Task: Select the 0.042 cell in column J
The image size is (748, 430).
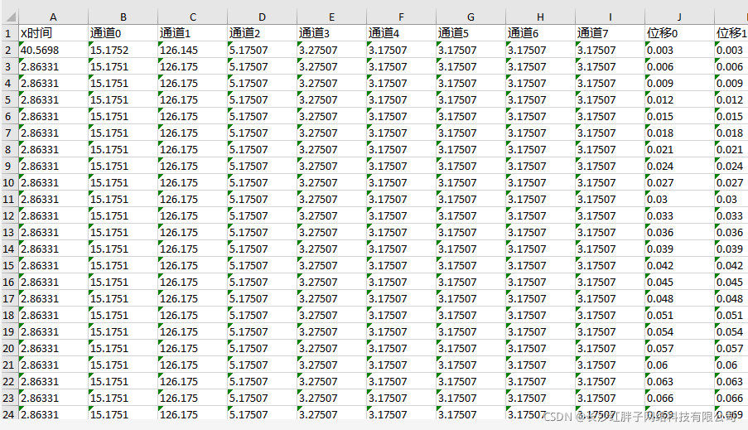Action: click(680, 265)
